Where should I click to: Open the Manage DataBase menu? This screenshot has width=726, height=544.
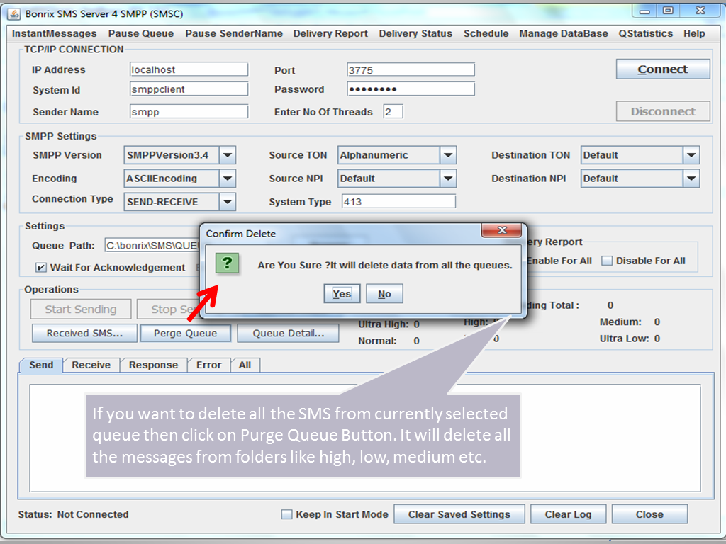[564, 33]
